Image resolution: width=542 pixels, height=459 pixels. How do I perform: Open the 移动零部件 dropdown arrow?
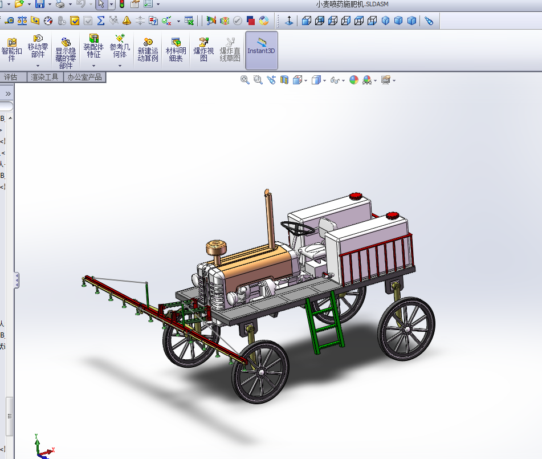[x=38, y=66]
